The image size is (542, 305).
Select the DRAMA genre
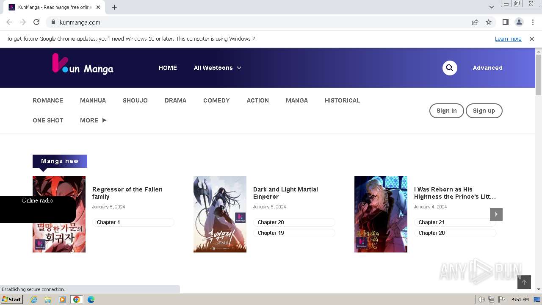pyautogui.click(x=176, y=100)
